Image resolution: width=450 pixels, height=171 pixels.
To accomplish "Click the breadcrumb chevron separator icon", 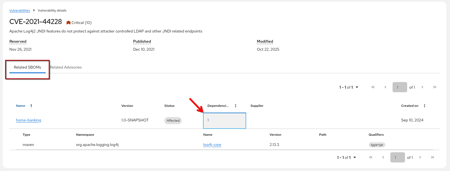I will pos(34,10).
